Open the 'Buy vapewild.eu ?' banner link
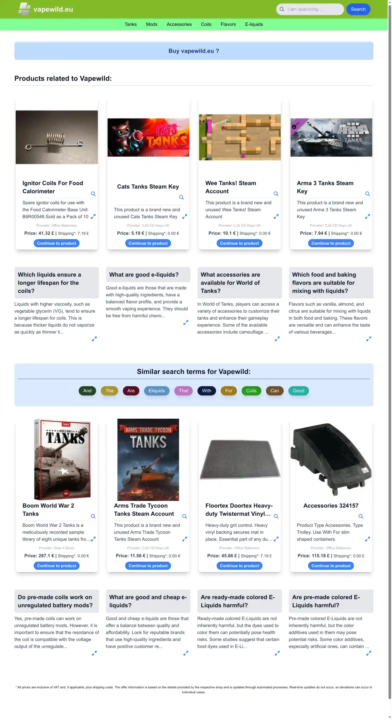This screenshot has height=720, width=392. tap(194, 51)
